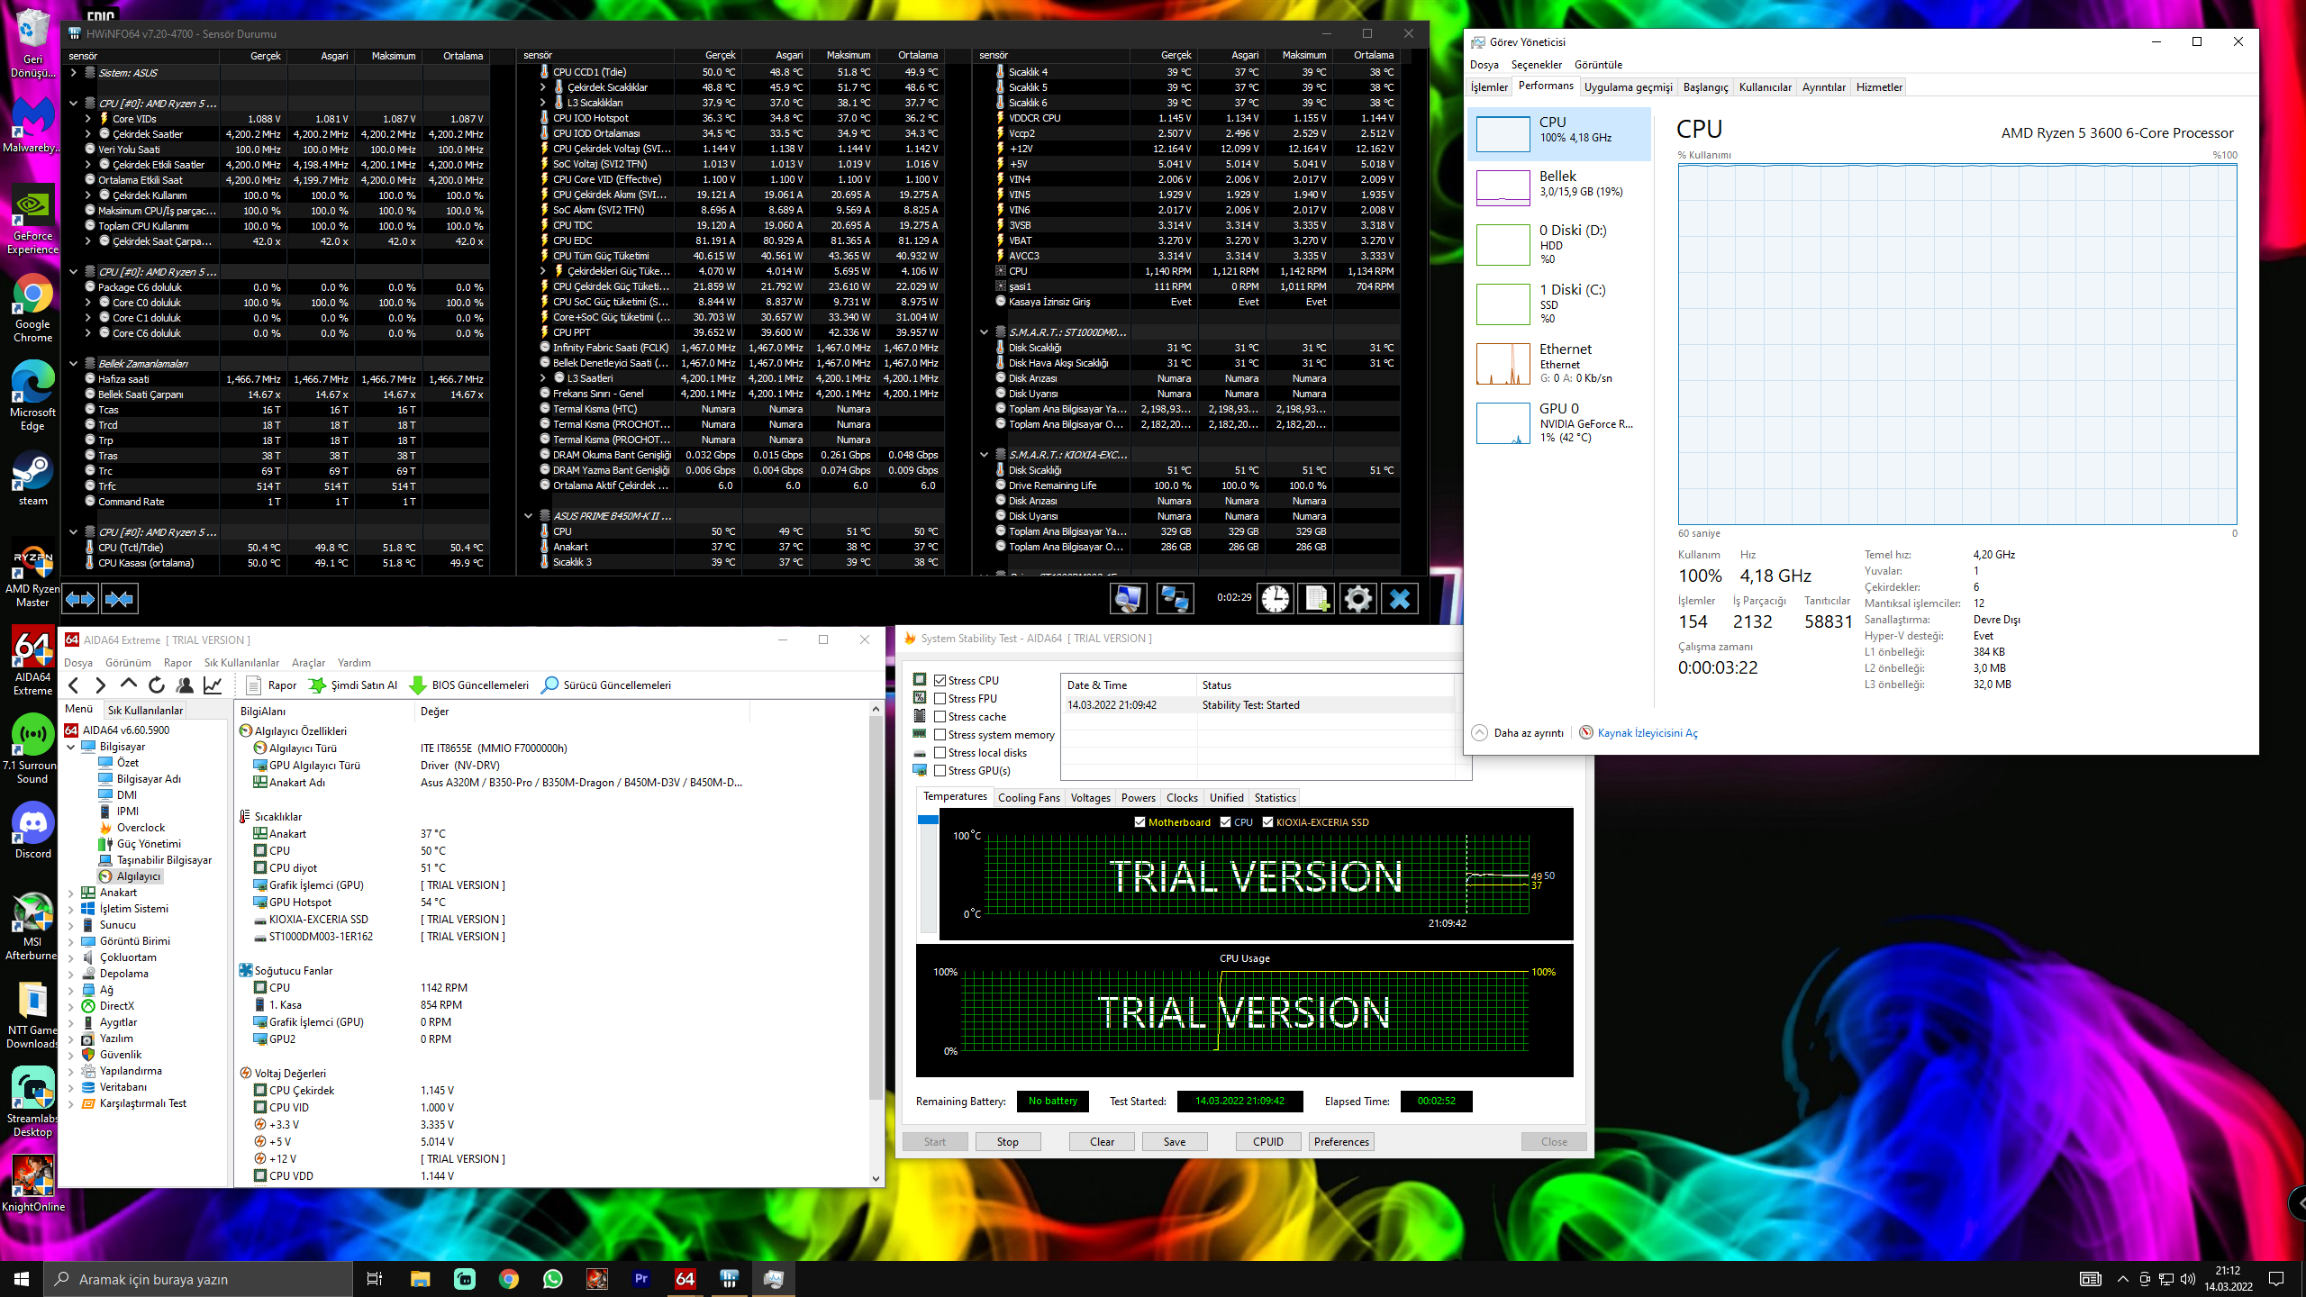The image size is (2306, 1297).
Task: Open Uygulama geçmişi tab
Action: [x=1628, y=87]
